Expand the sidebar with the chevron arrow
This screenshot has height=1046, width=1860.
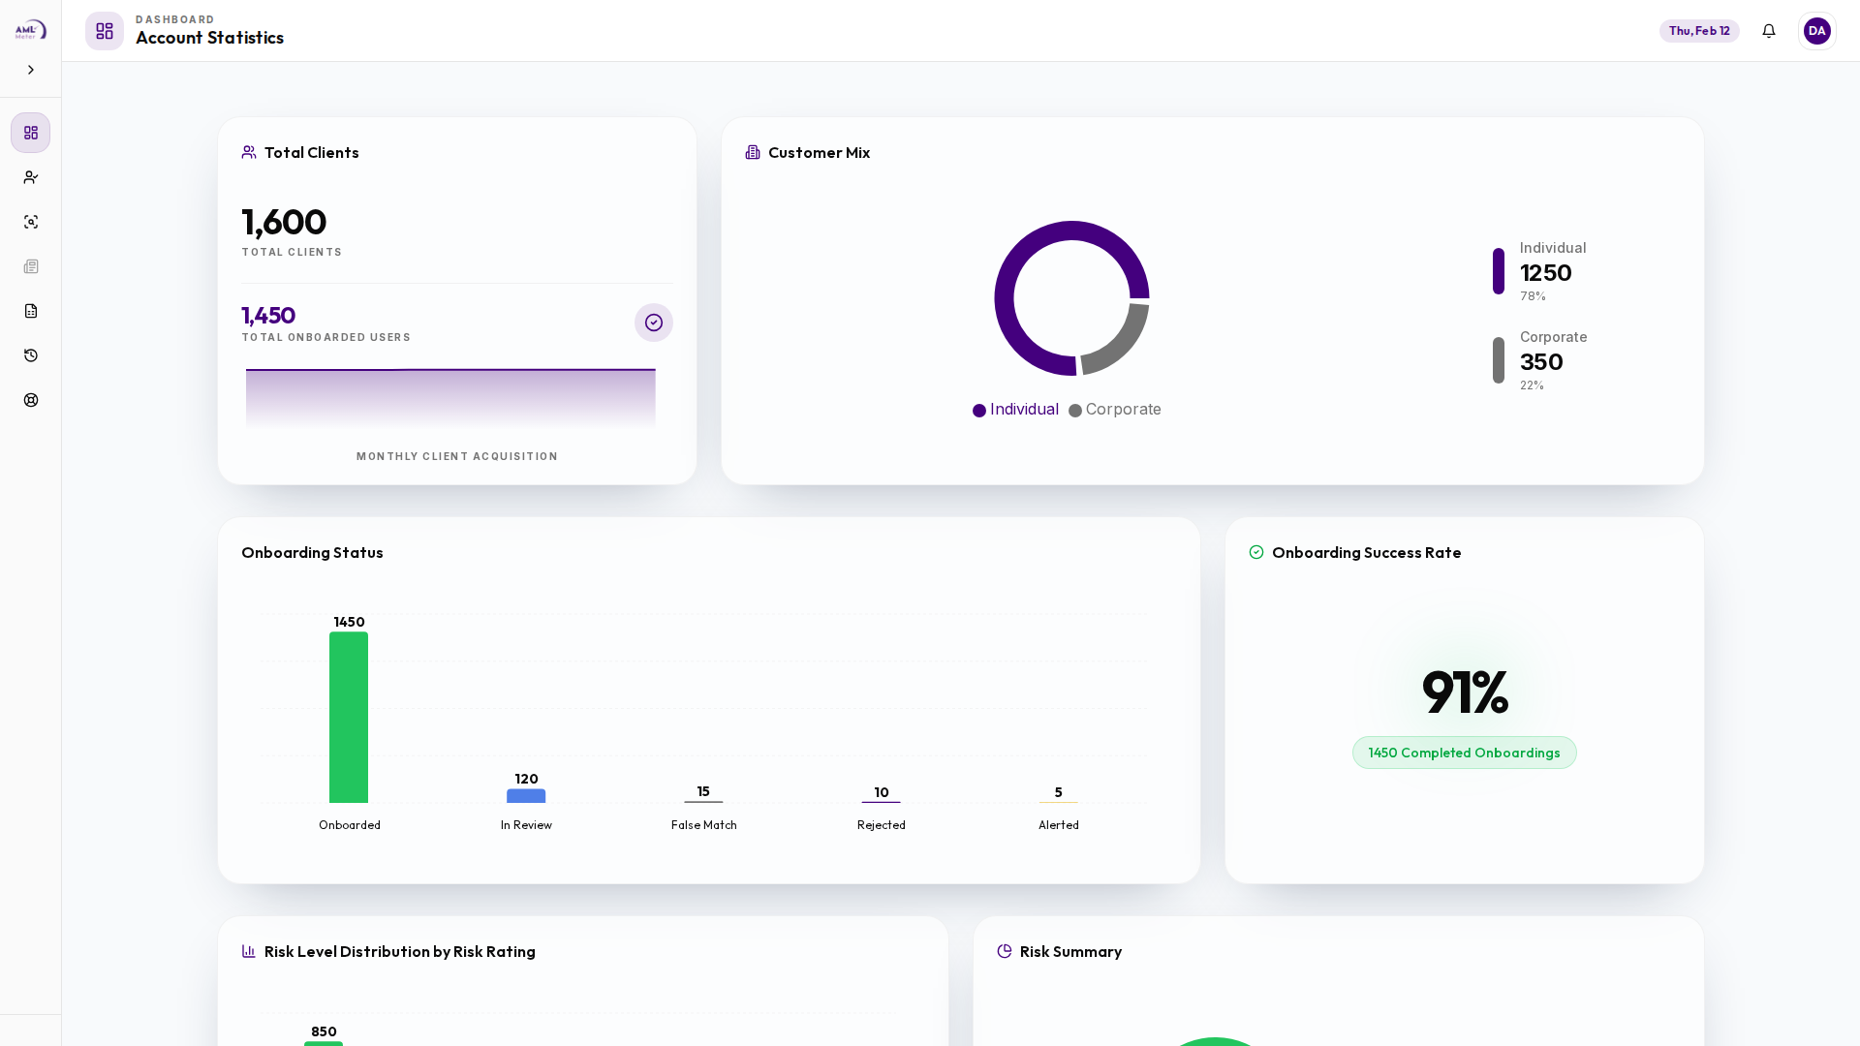[x=31, y=70]
